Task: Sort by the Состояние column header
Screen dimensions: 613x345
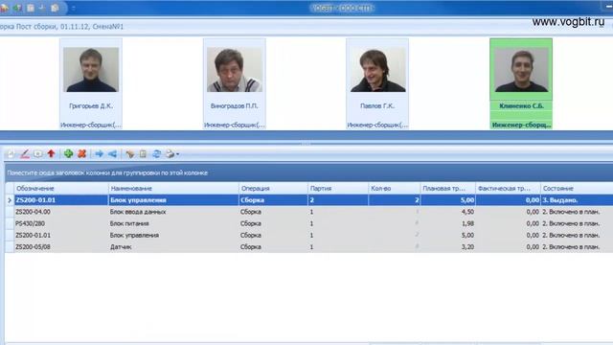Action: pyautogui.click(x=577, y=188)
